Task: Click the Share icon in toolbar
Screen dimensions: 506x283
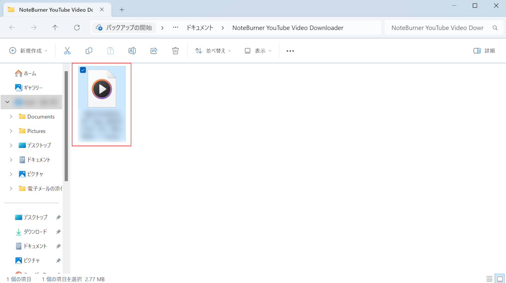Action: [154, 51]
